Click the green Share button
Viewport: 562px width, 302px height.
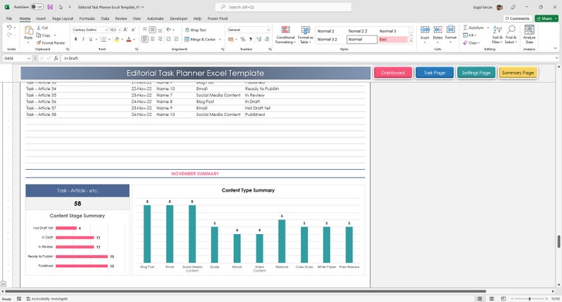pos(546,18)
